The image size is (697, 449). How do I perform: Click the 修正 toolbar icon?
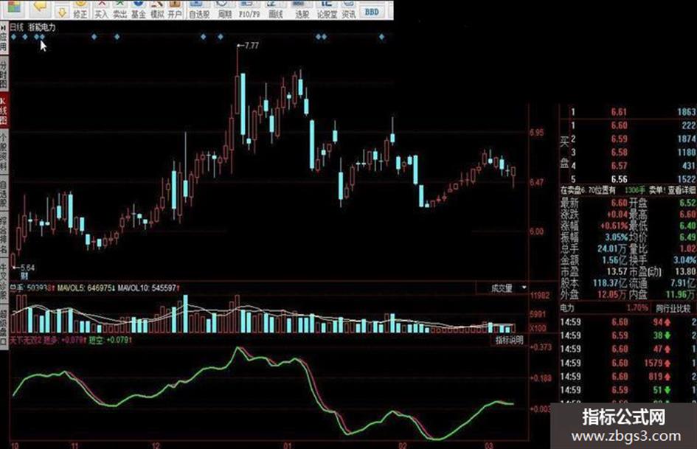[x=80, y=10]
